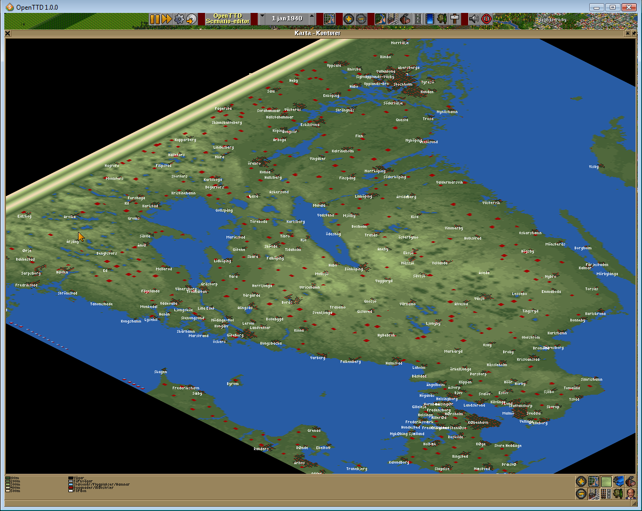Zoom in with toolbar plus icon
This screenshot has width=642, height=511.
click(348, 19)
